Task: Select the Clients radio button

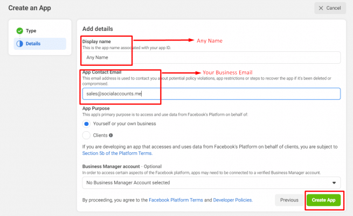Action: (x=86, y=135)
